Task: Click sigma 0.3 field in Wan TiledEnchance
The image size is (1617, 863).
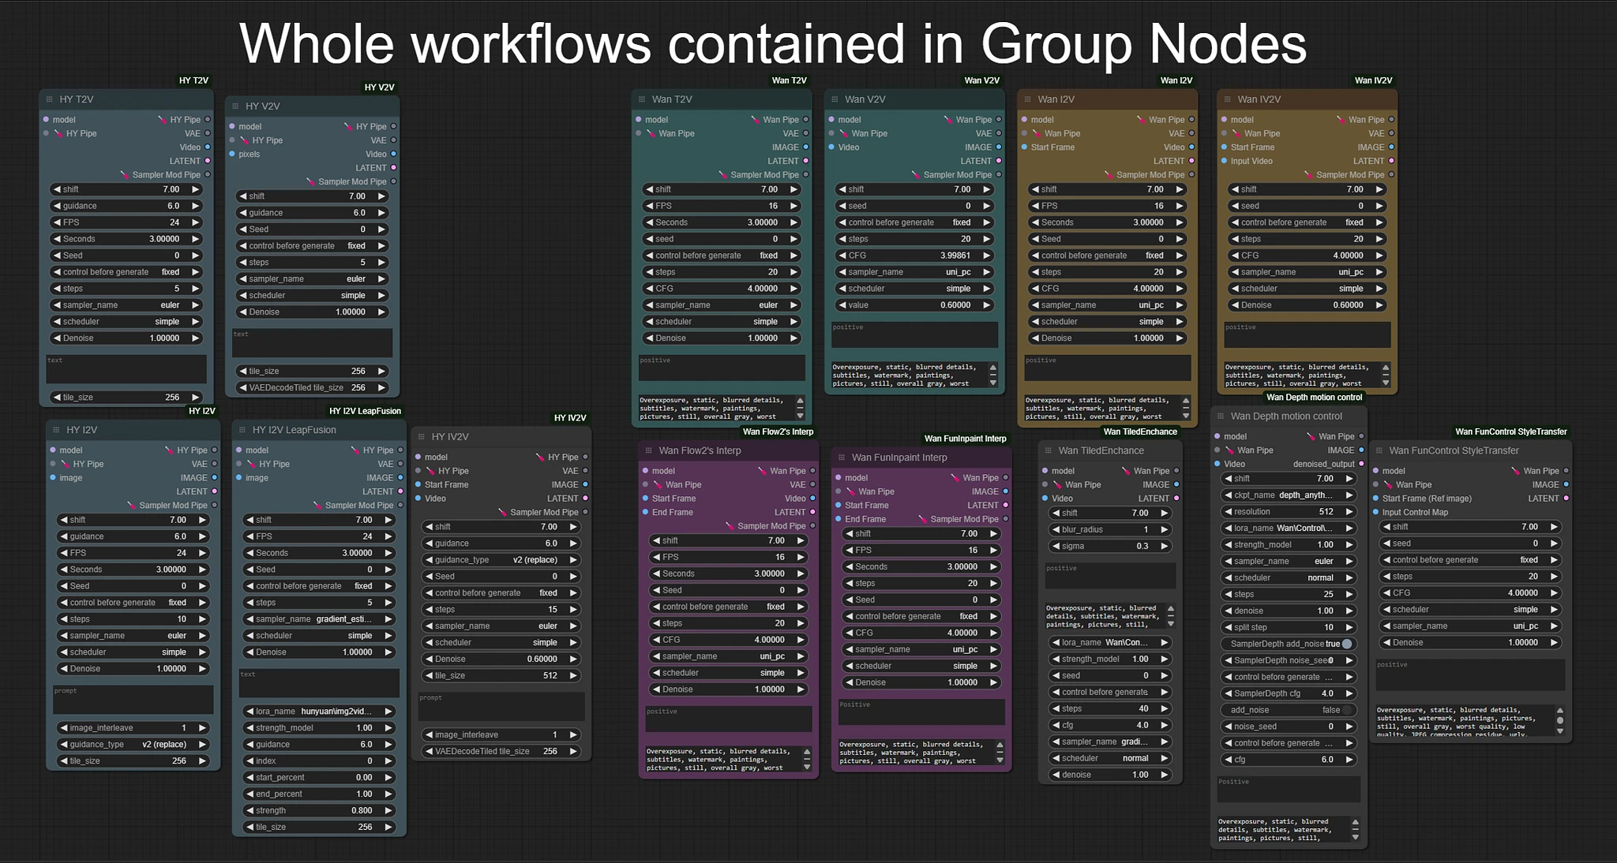Action: [x=1109, y=547]
